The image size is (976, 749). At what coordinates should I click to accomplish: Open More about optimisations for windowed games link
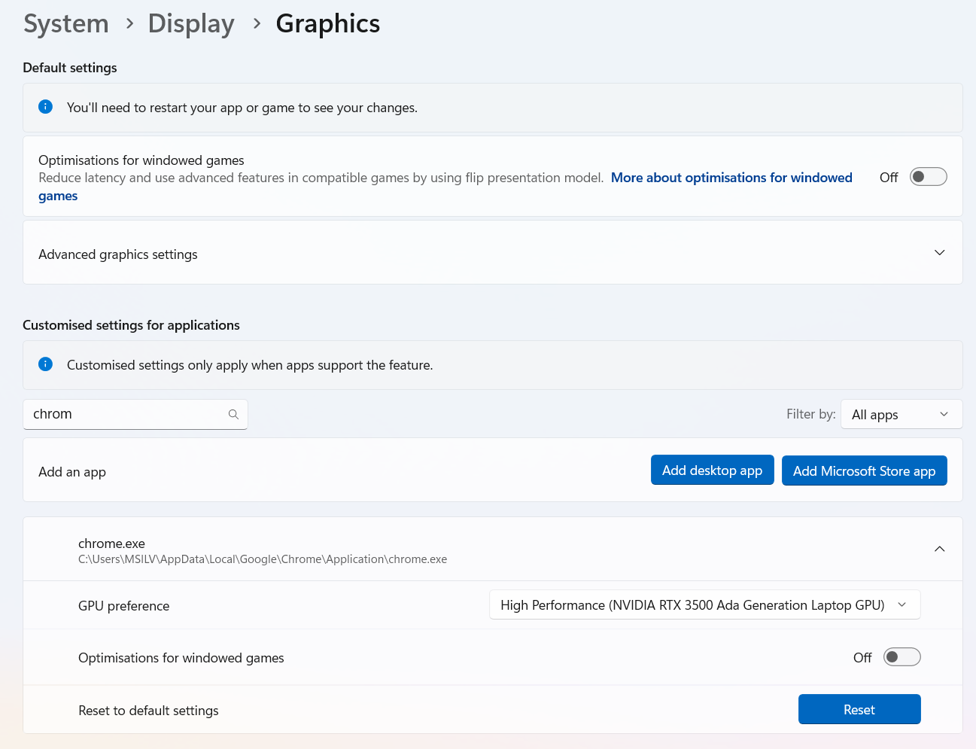[x=731, y=178]
